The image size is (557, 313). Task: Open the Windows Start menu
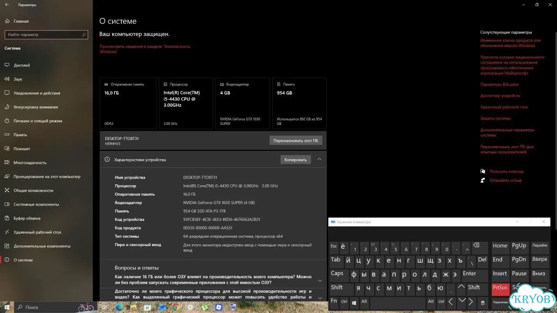[7, 307]
